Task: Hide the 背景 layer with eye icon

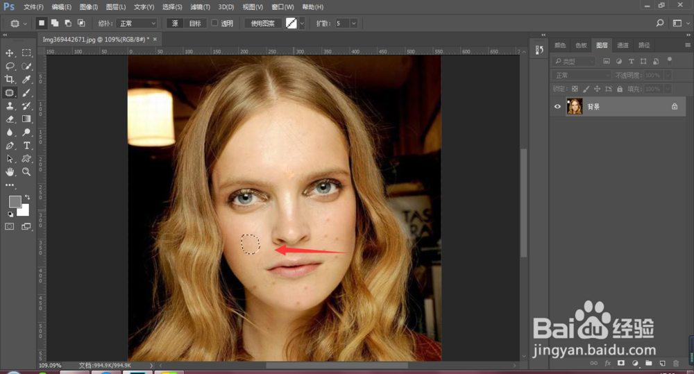Action: click(x=557, y=107)
